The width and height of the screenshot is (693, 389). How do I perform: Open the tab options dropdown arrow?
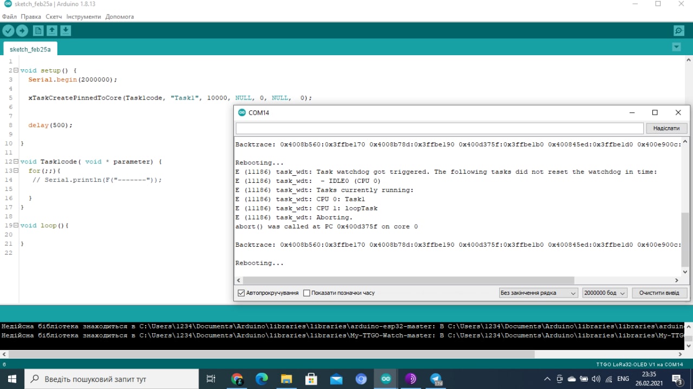click(x=676, y=47)
